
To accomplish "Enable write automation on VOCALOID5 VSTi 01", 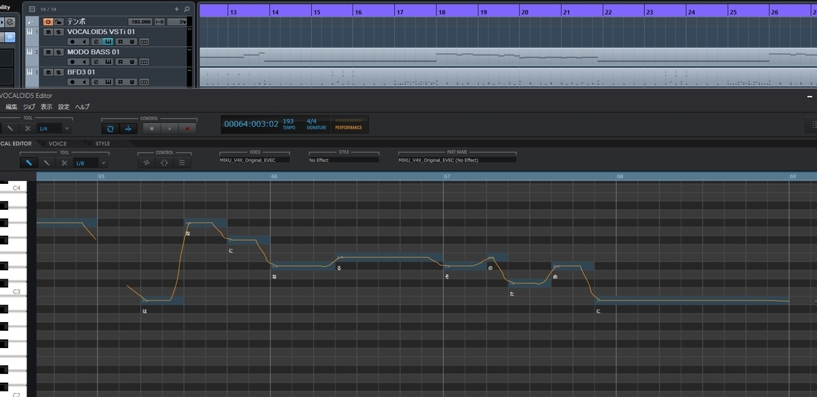I will 132,42.
